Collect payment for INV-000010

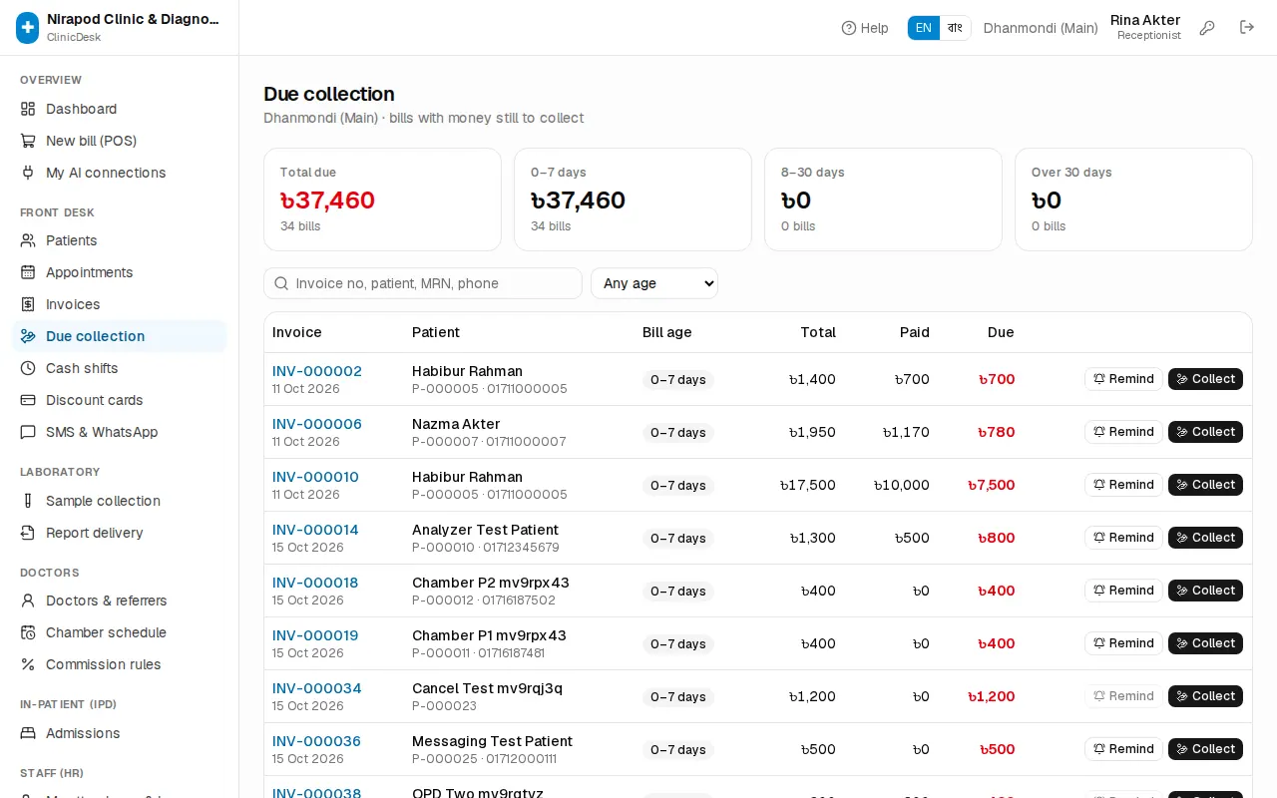(1205, 485)
